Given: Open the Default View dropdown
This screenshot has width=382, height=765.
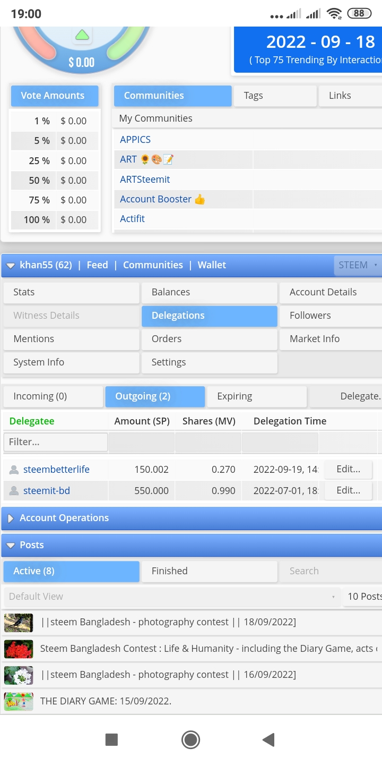Looking at the screenshot, I should tap(172, 597).
